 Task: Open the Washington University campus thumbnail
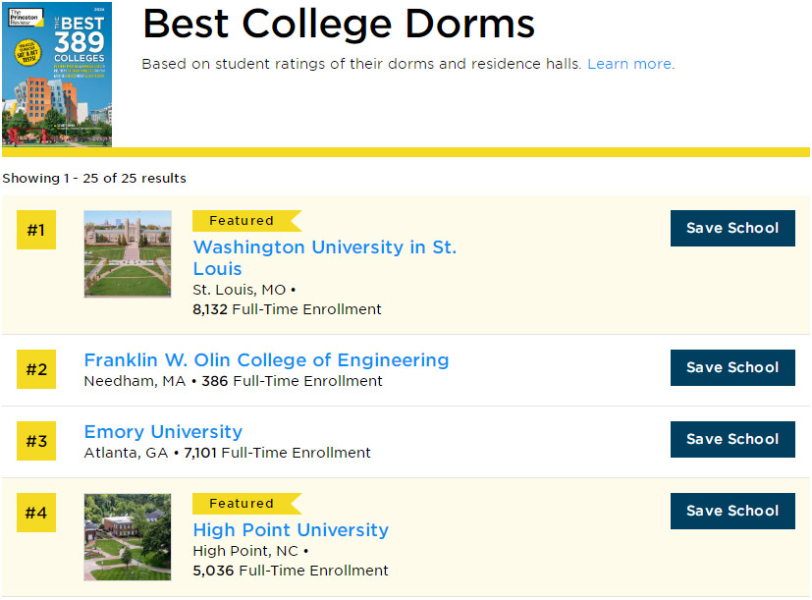pyautogui.click(x=128, y=254)
